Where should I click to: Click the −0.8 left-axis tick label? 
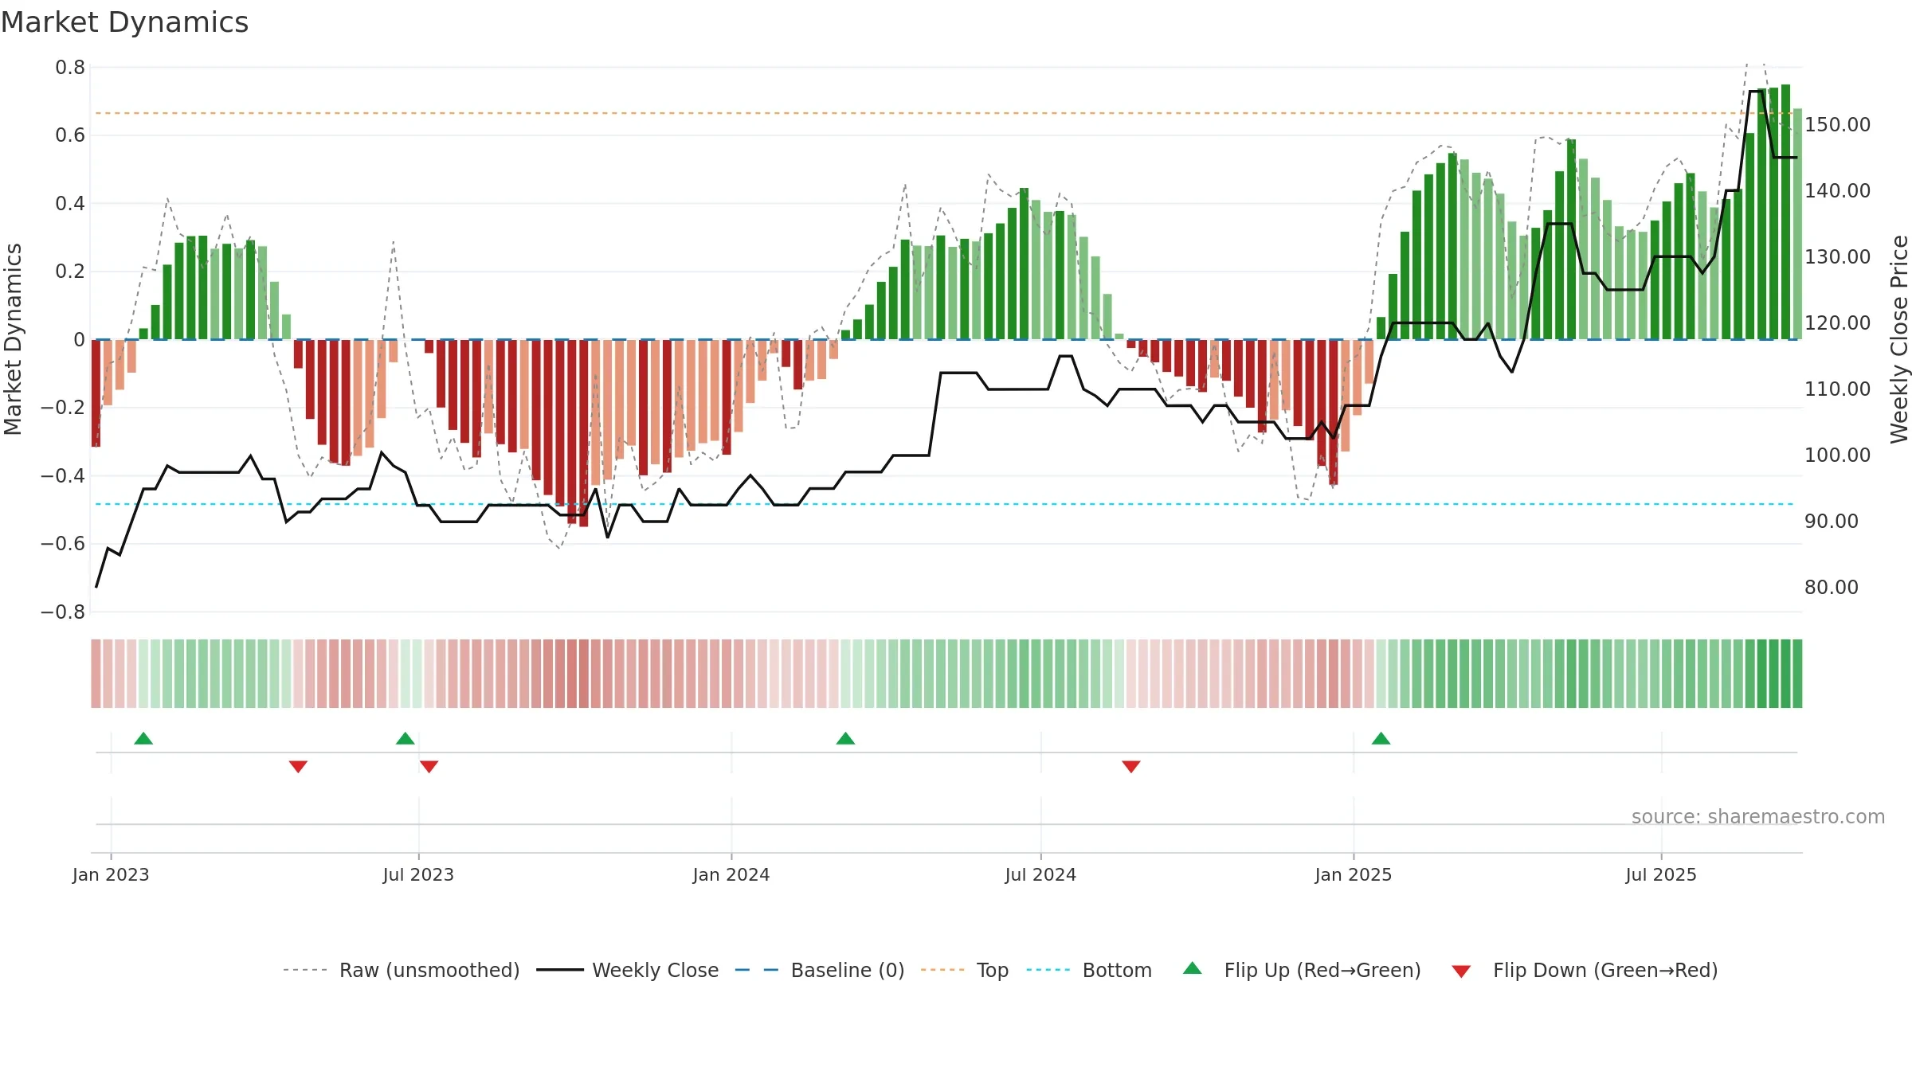(x=63, y=612)
